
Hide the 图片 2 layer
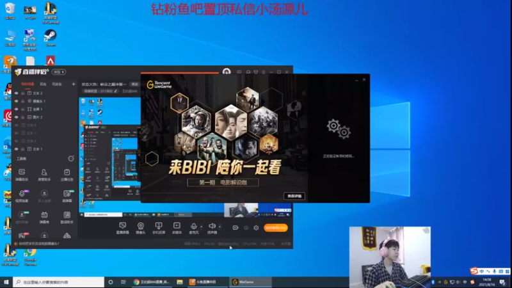pos(17,117)
